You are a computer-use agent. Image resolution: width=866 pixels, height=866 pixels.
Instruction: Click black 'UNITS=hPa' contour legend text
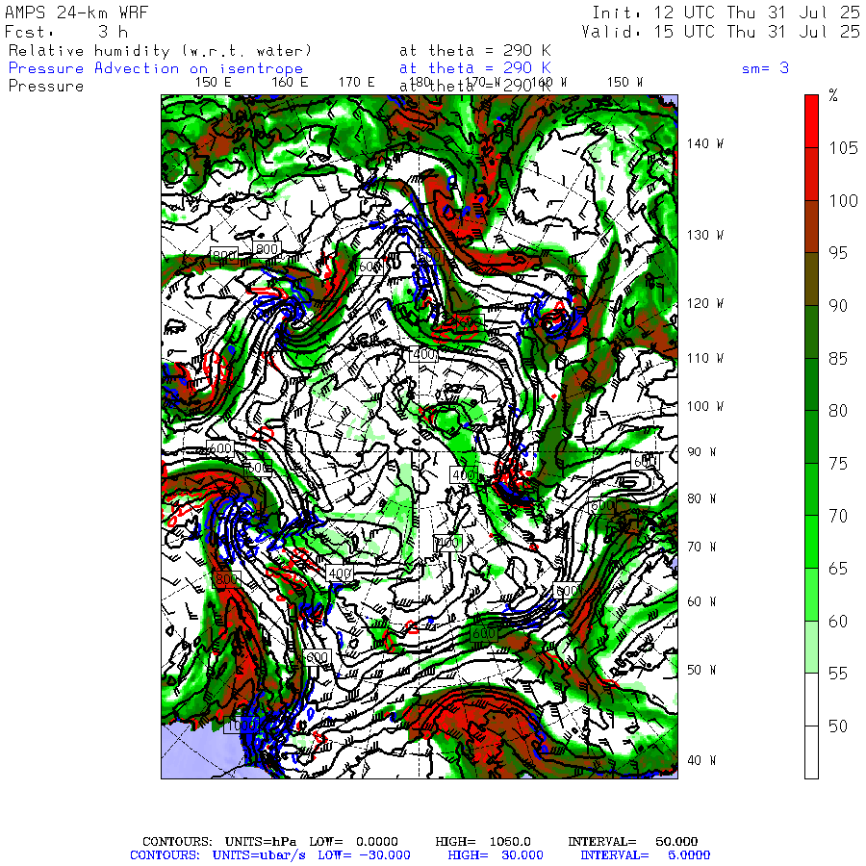coord(260,842)
